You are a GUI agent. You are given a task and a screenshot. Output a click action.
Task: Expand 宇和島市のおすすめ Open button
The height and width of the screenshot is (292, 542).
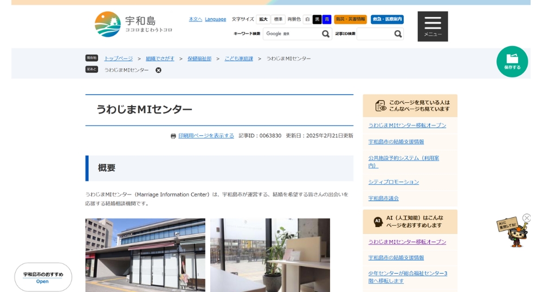[x=43, y=277]
